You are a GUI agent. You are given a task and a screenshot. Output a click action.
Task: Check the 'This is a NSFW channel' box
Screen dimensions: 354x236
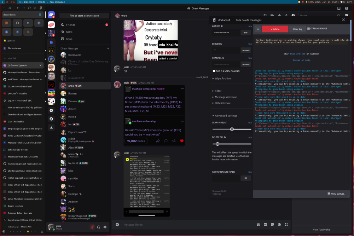[x=214, y=71]
